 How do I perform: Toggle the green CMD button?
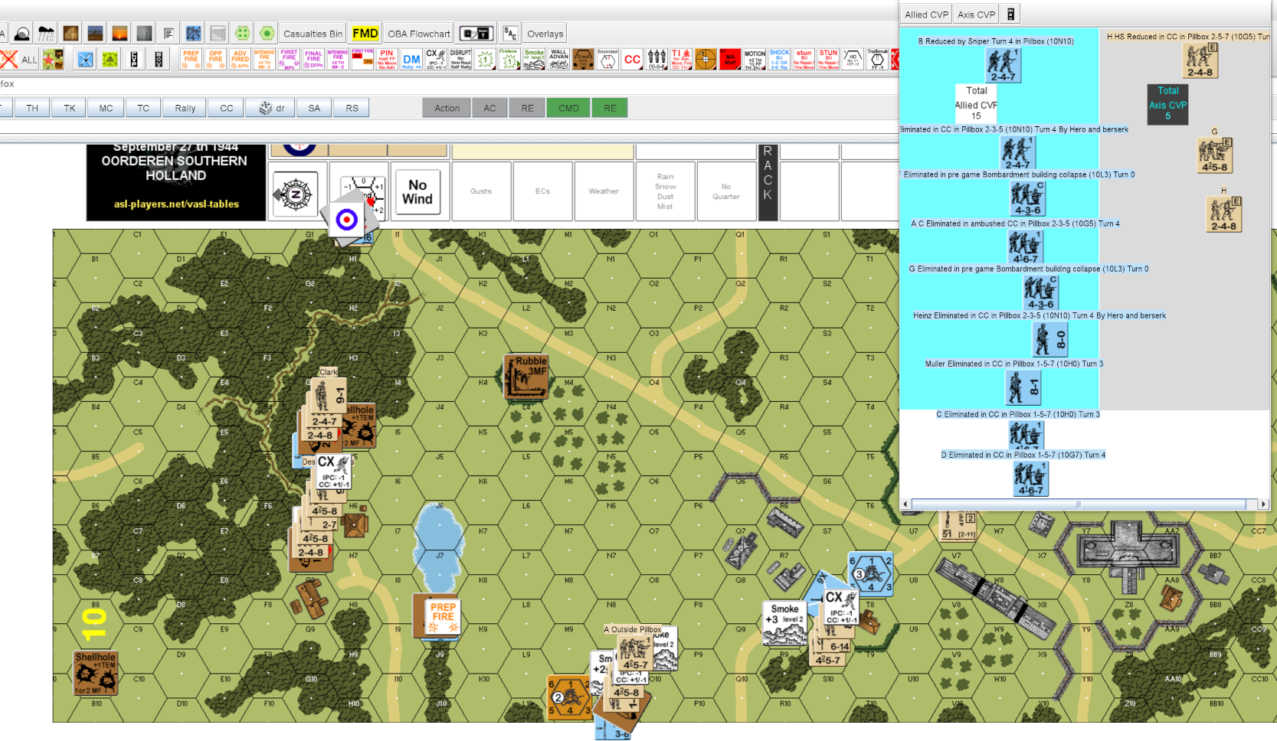tap(568, 108)
